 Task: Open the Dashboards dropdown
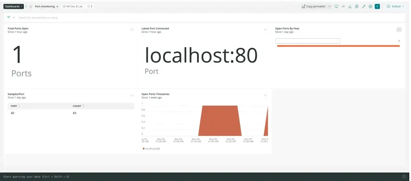[14, 6]
